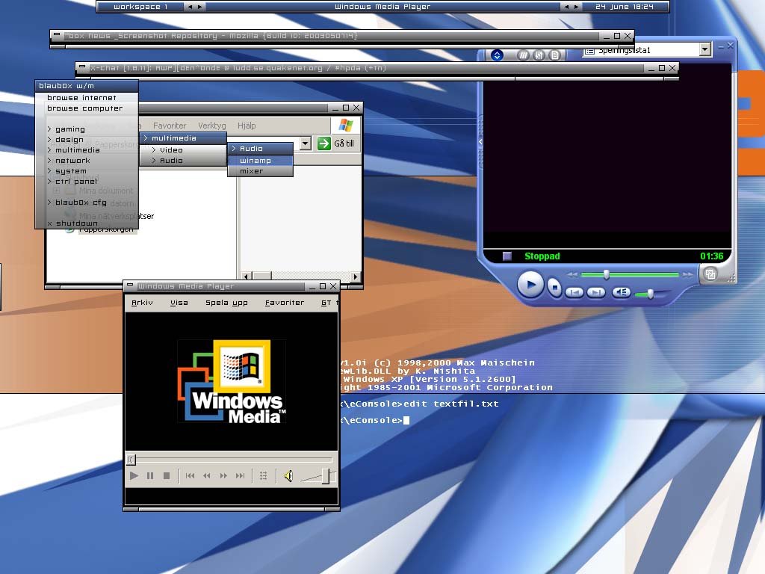Click the blue up-down arrows button on skinned player
This screenshot has height=574, width=765.
coord(497,55)
